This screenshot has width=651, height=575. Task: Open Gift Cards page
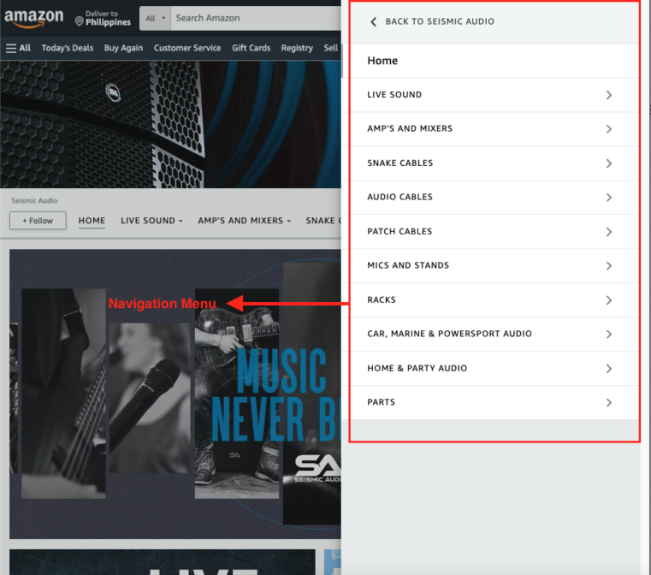(252, 48)
